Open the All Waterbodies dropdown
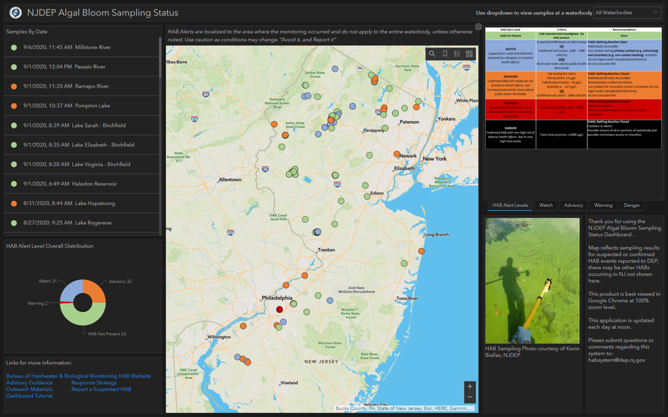668x417 pixels. pos(627,12)
